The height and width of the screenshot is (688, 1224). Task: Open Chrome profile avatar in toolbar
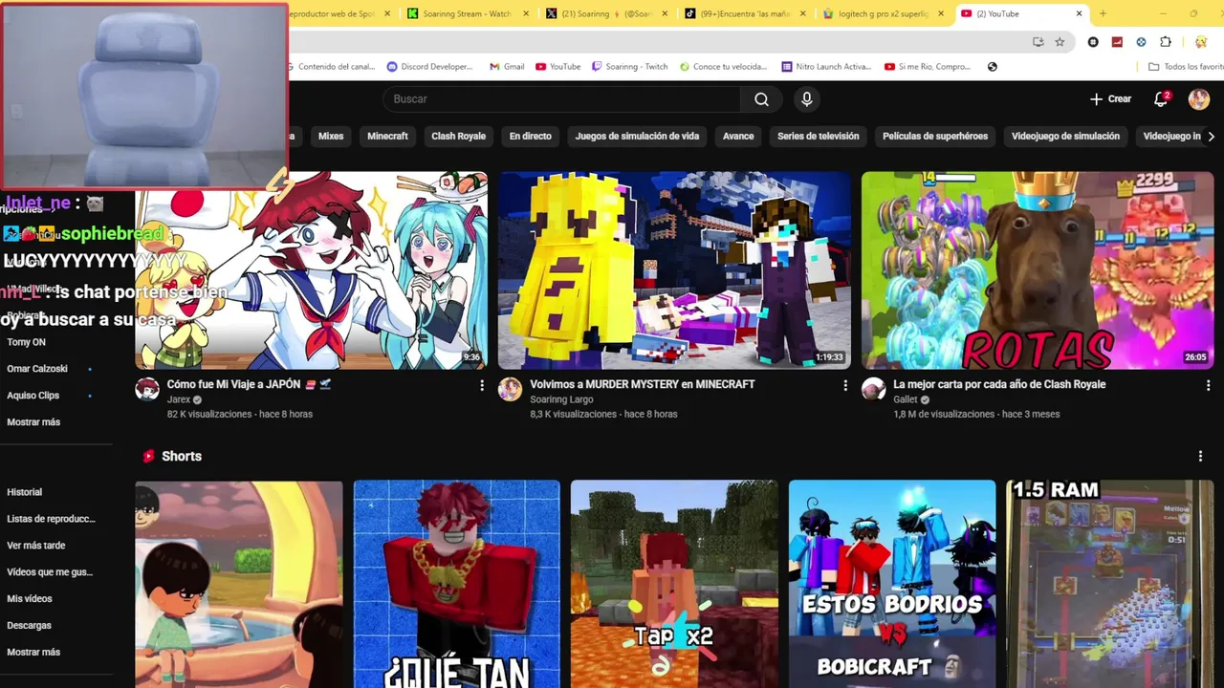[1200, 42]
